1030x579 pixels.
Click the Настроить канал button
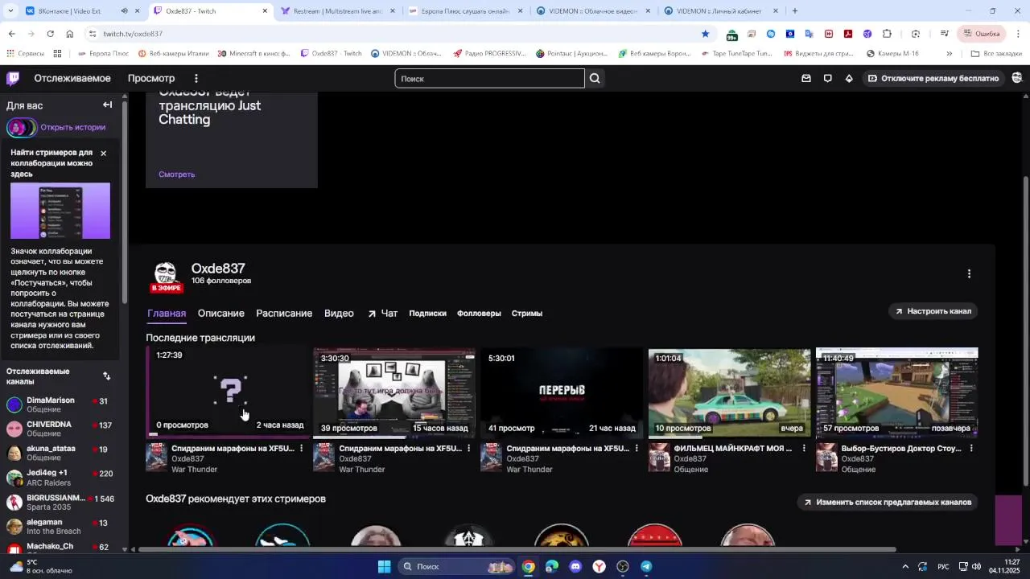click(x=933, y=311)
